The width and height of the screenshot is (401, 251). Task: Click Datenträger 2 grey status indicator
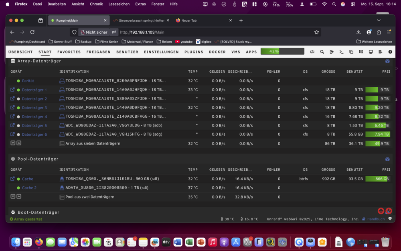(x=18, y=99)
